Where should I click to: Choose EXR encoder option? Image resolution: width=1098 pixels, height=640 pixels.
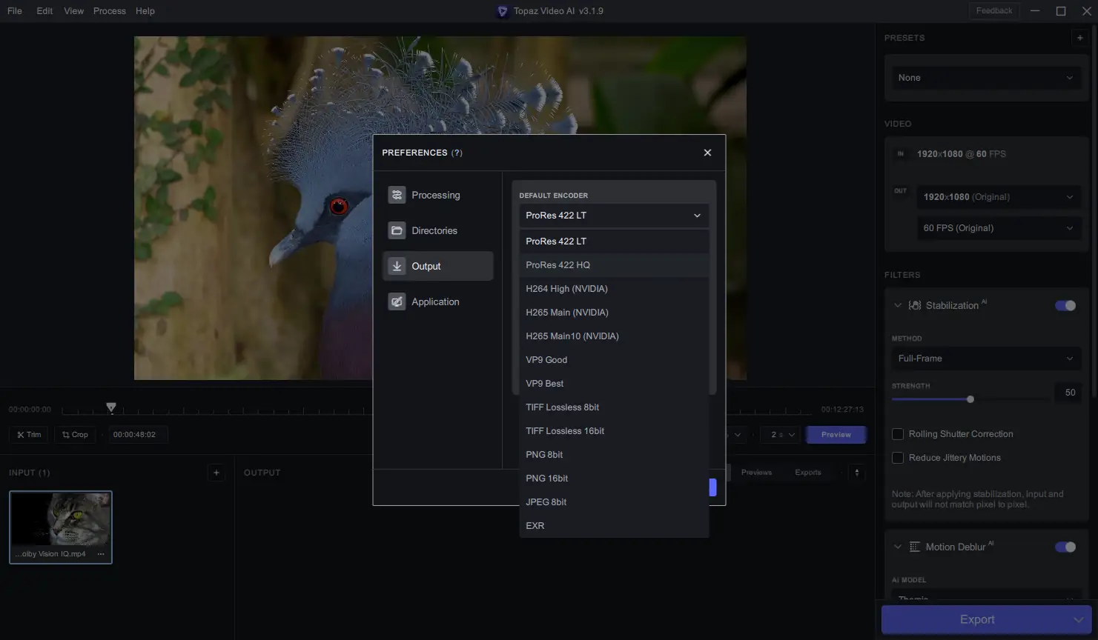[614, 526]
